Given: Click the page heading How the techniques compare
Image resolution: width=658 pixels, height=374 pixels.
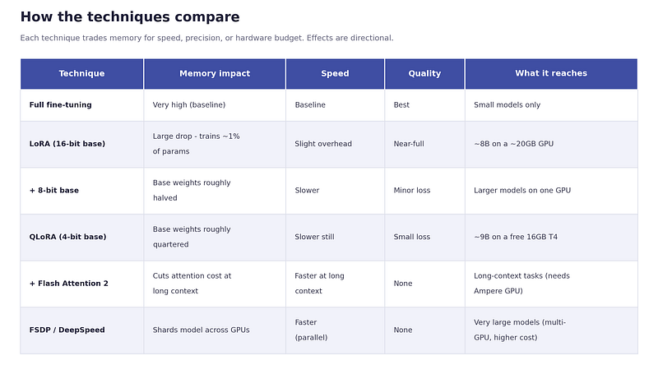Looking at the screenshot, I should click(130, 16).
